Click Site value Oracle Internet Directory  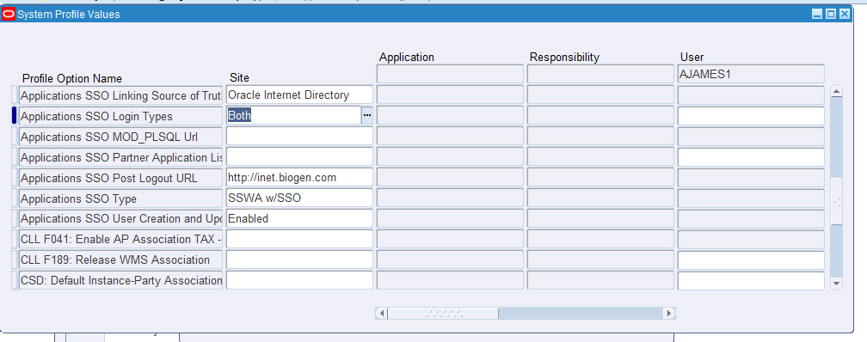pos(299,95)
